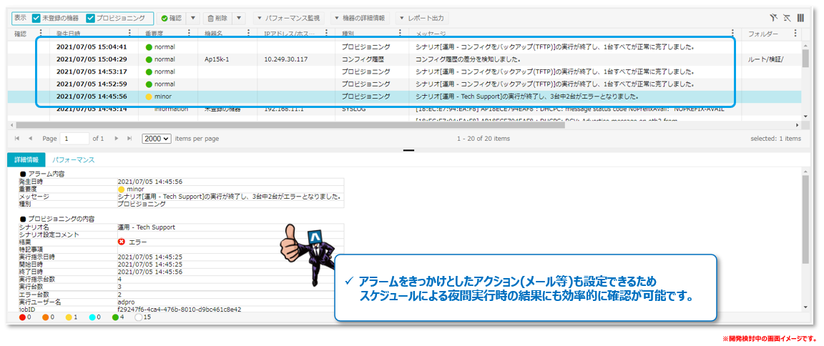Sort by フォルダー column header
Image resolution: width=824 pixels, height=346 pixels.
click(762, 34)
